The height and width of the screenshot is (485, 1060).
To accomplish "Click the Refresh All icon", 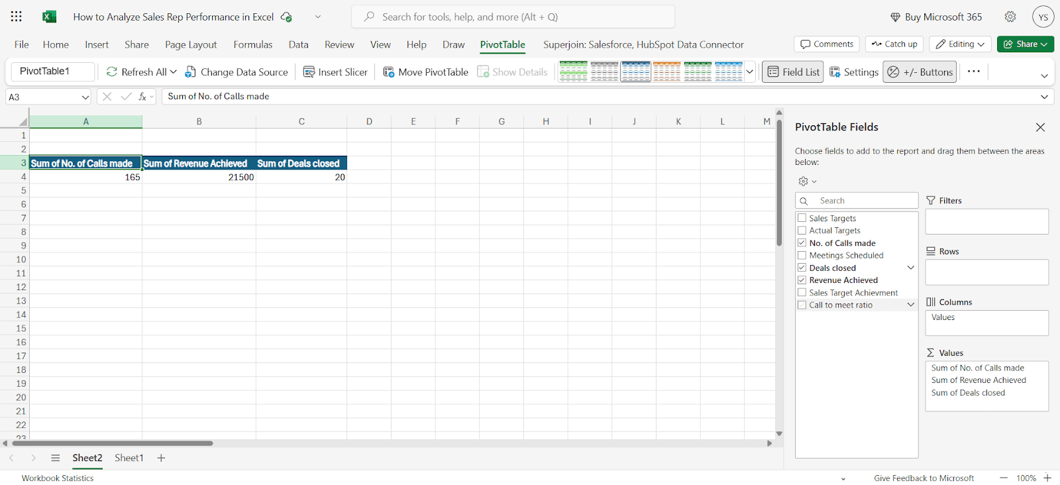I will 112,72.
